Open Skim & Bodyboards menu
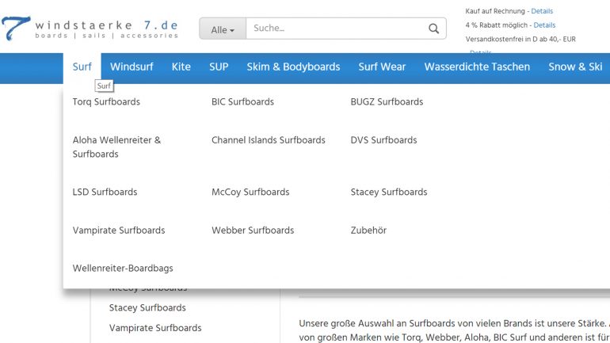The width and height of the screenshot is (610, 343). tap(293, 67)
